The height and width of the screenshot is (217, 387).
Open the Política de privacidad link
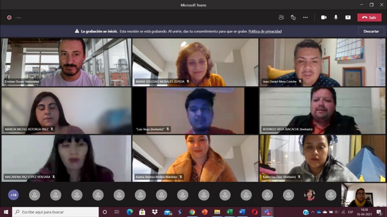265,31
